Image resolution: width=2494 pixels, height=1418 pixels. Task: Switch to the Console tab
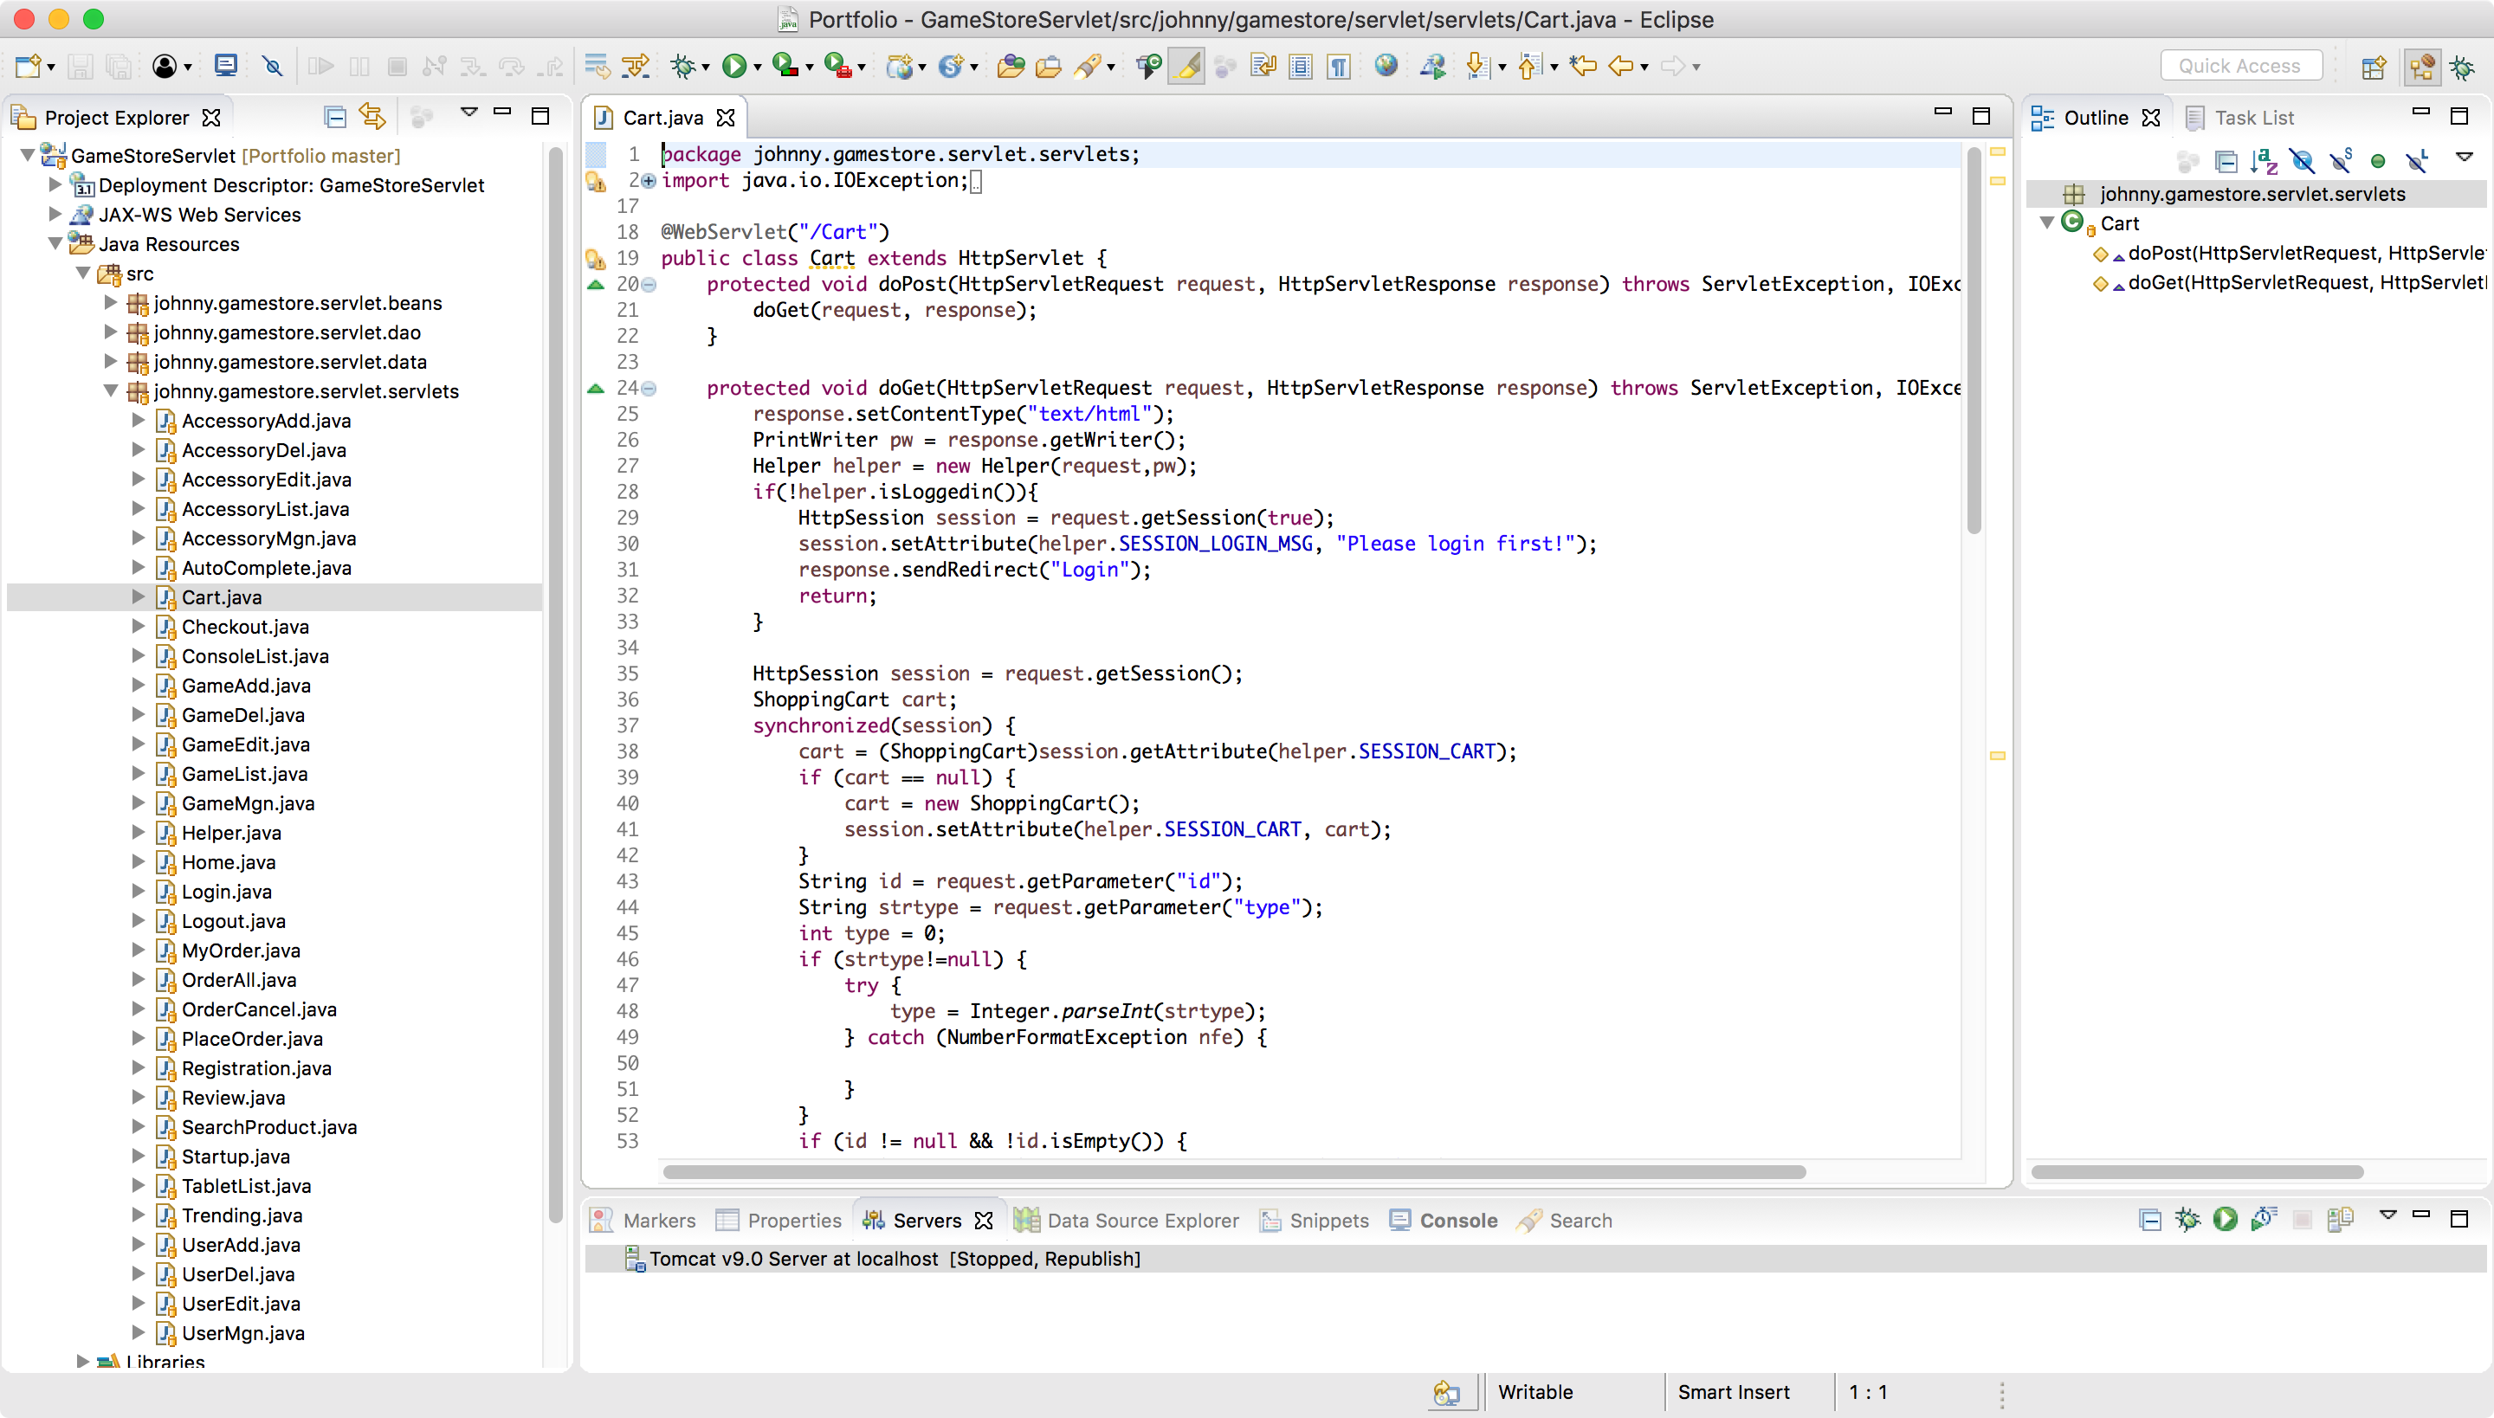point(1444,1221)
